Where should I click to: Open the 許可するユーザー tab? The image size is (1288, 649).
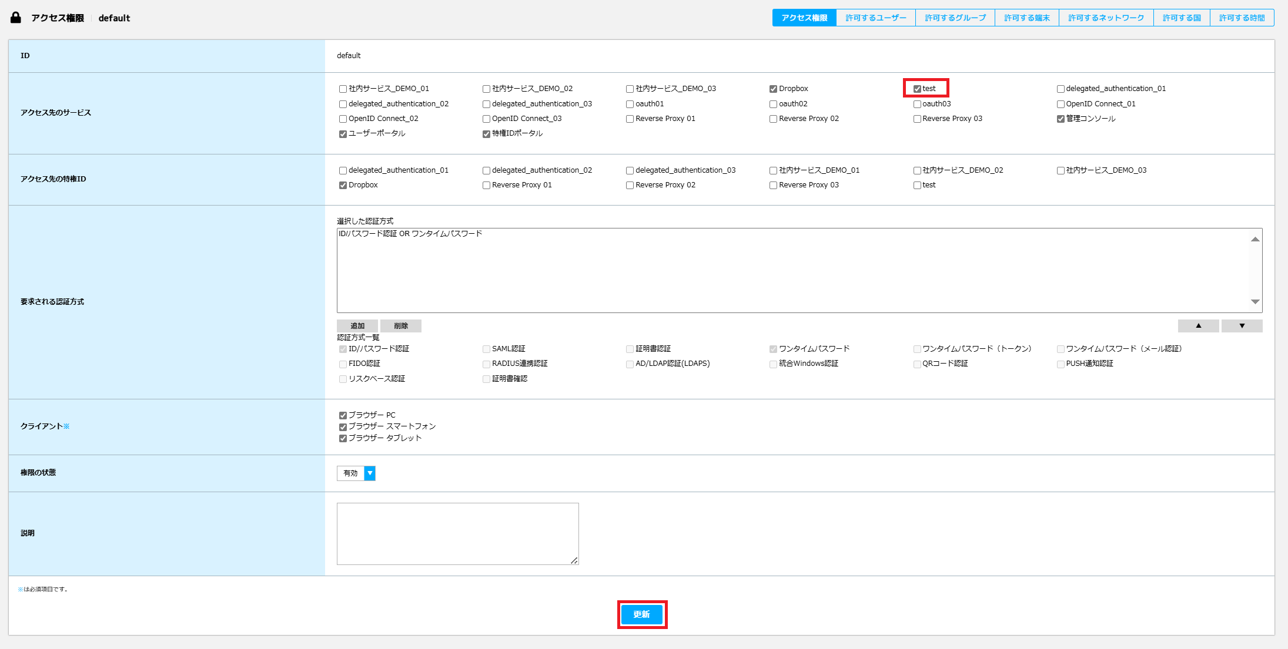point(876,18)
